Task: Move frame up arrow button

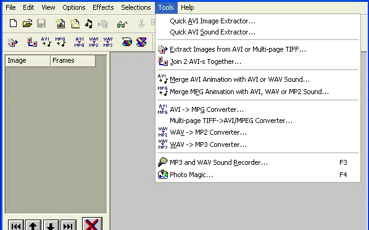Action: pos(33,225)
